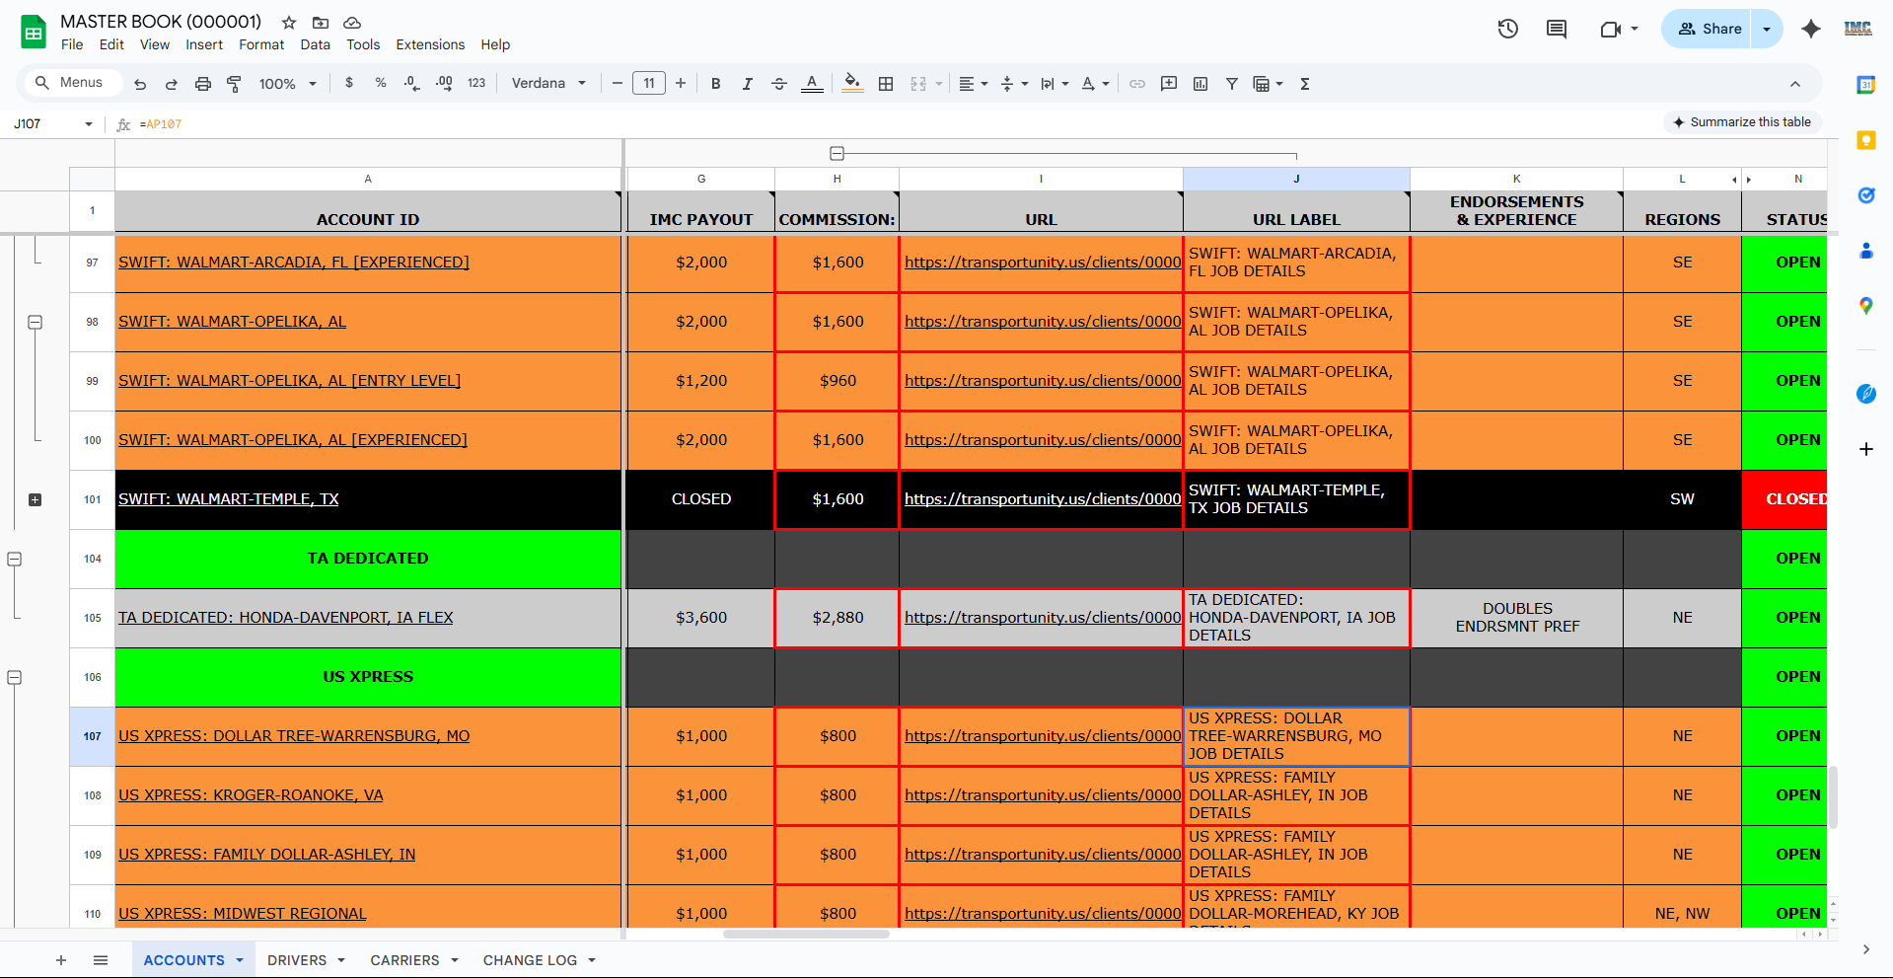Open the borders tool in toolbar

(886, 84)
